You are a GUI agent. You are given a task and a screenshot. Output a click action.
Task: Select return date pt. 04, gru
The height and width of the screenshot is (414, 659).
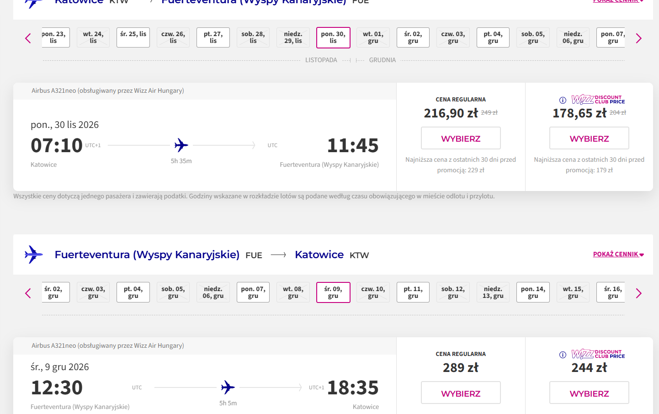pos(133,292)
